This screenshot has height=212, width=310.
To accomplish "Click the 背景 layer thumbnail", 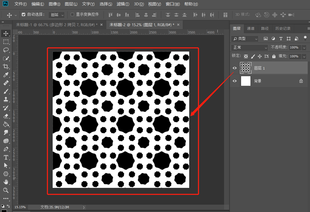I will [x=246, y=81].
